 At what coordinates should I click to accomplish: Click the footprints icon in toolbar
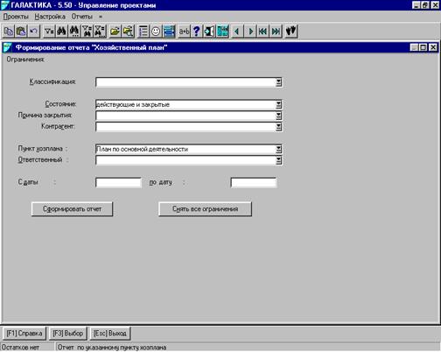pyautogui.click(x=290, y=32)
